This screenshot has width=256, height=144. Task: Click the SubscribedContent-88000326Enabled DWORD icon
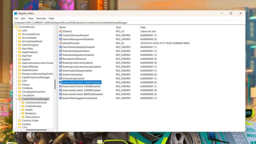60,94
